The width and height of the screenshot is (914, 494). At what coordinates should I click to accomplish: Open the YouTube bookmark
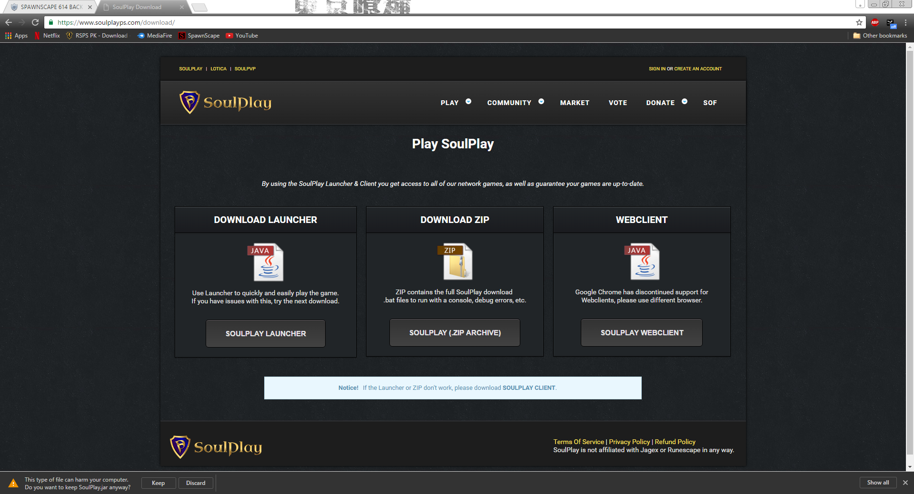[x=242, y=36]
